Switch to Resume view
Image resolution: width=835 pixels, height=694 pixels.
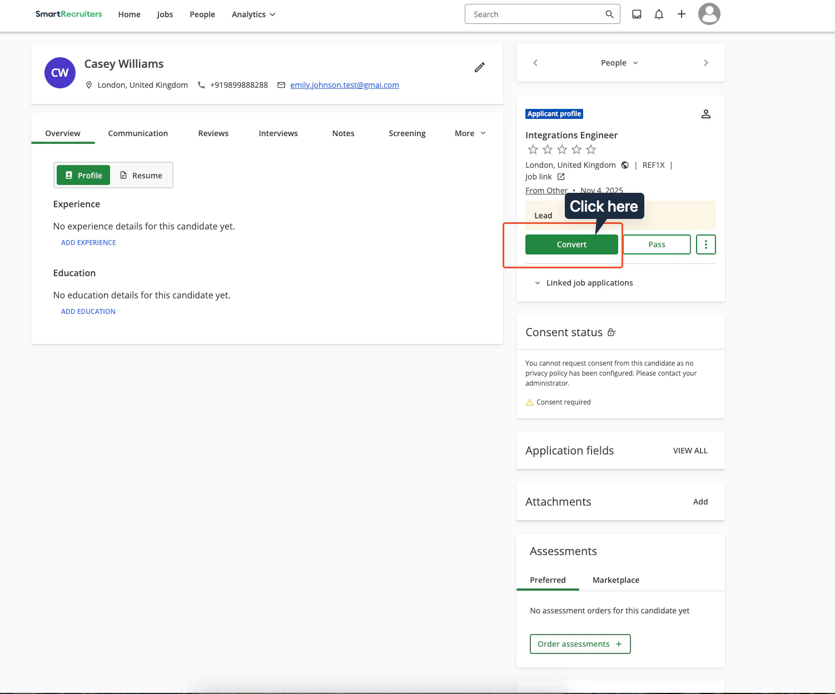pyautogui.click(x=141, y=175)
